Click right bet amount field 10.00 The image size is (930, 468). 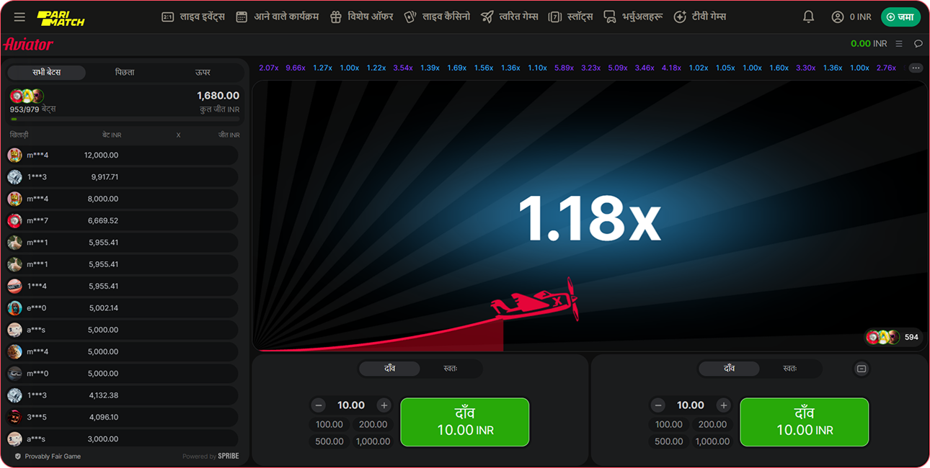pos(691,405)
